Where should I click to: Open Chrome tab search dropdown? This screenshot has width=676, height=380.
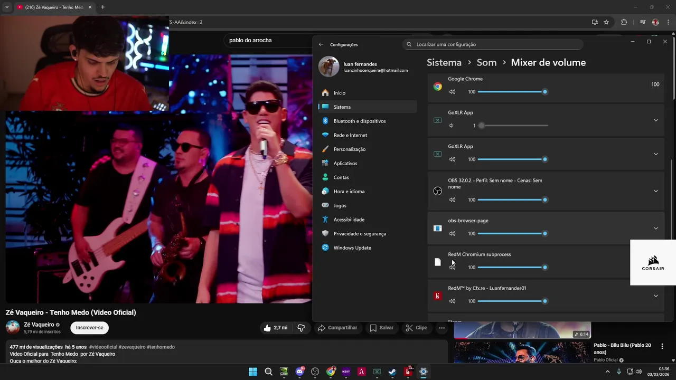(6, 7)
